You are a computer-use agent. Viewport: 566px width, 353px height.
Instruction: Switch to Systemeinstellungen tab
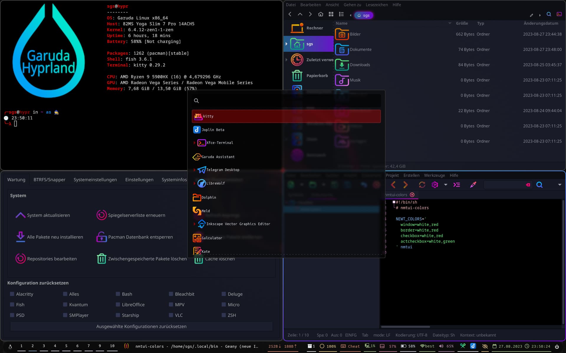click(x=95, y=180)
